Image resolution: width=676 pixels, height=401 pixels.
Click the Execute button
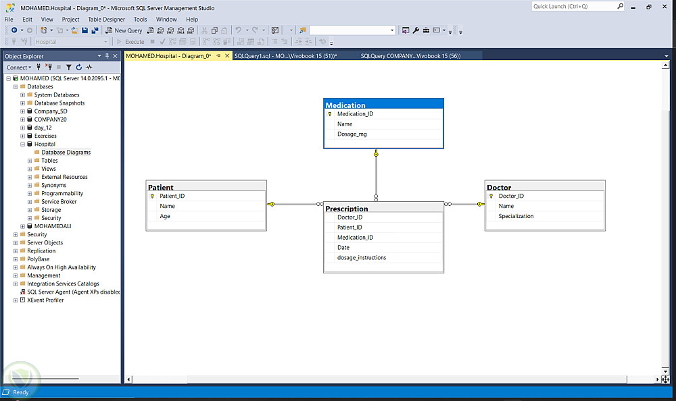(x=130, y=42)
